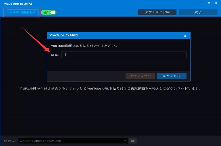
Task: Click the '保存先:' label
Action: tap(10, 141)
